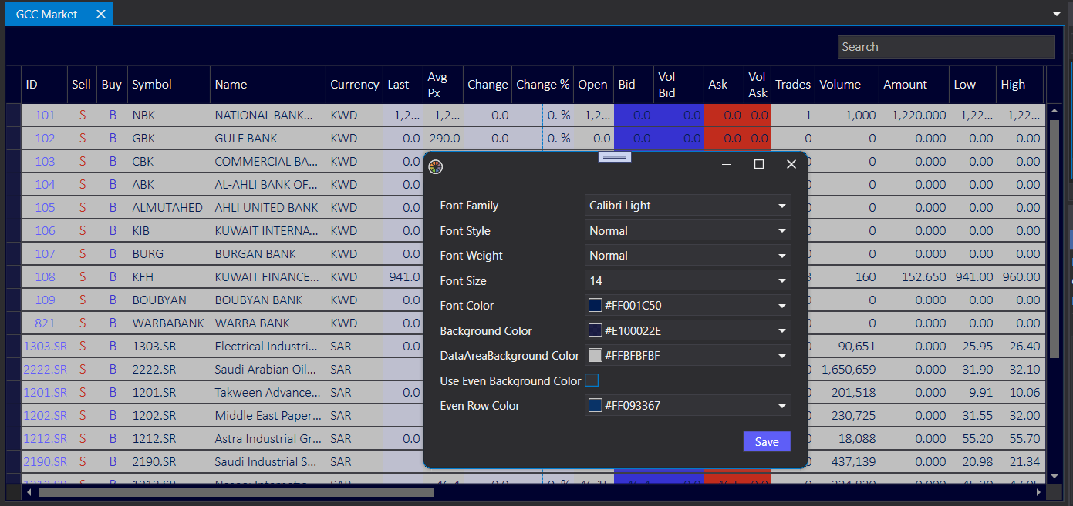The image size is (1073, 506).
Task: Click the color wheel icon in the settings dialog
Action: click(x=436, y=166)
